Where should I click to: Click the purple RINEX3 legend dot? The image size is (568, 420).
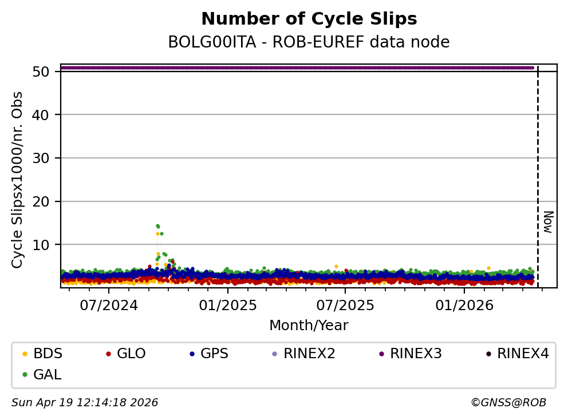(381, 354)
